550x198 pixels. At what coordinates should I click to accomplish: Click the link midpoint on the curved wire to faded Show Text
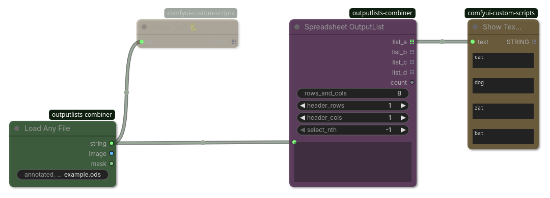point(127,92)
